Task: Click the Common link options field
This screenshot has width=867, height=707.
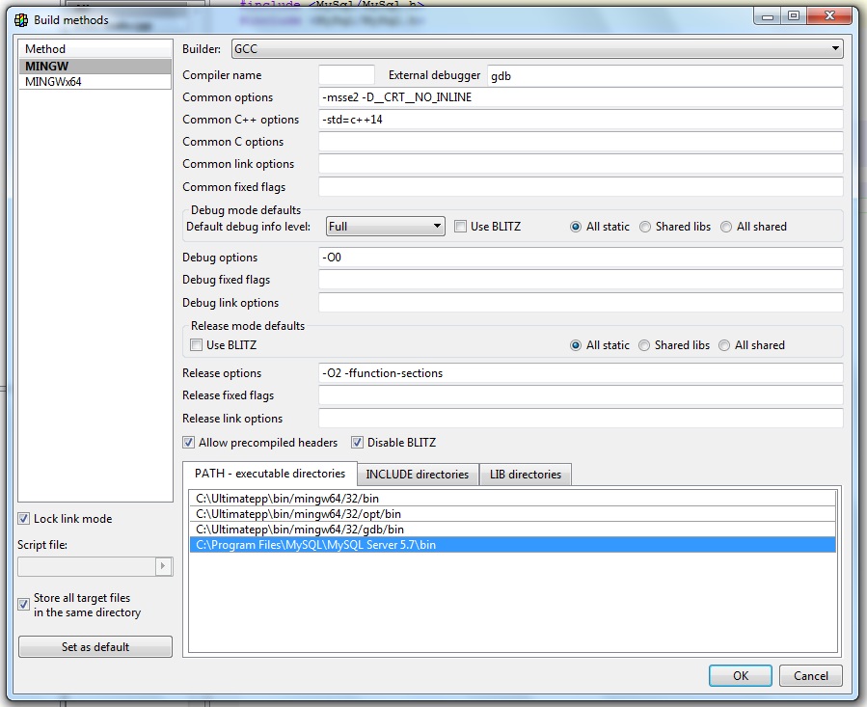Action: (581, 164)
